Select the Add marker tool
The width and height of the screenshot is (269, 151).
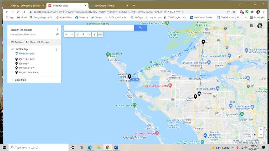(x=84, y=34)
